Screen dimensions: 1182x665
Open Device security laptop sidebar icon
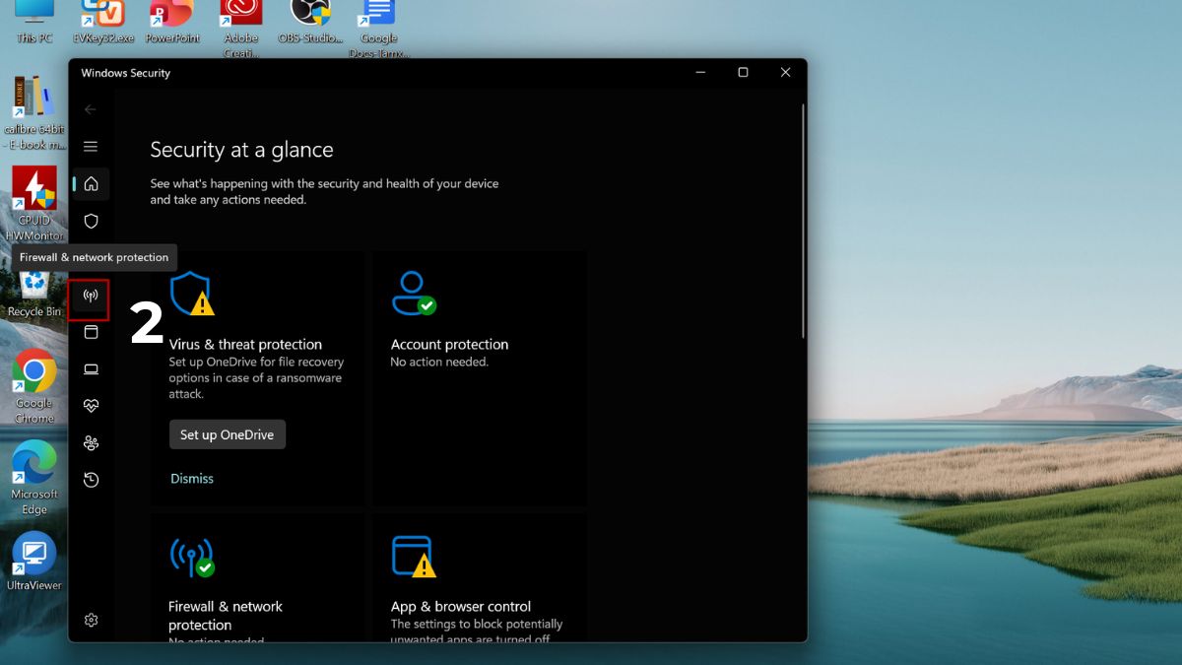[x=91, y=369]
